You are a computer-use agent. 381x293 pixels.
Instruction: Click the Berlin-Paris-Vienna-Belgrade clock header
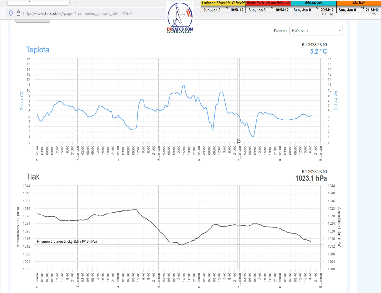point(268,3)
